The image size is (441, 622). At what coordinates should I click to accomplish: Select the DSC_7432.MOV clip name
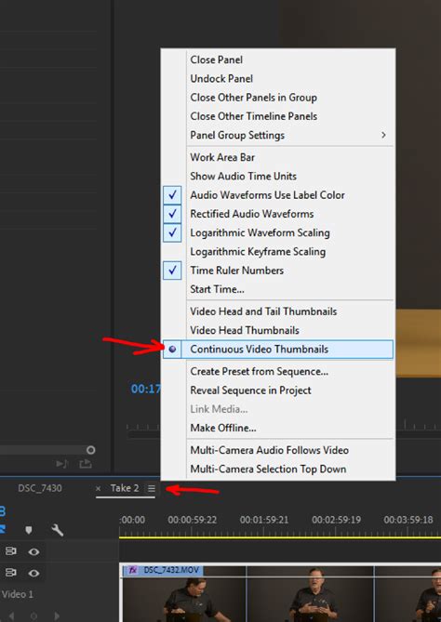click(x=170, y=570)
